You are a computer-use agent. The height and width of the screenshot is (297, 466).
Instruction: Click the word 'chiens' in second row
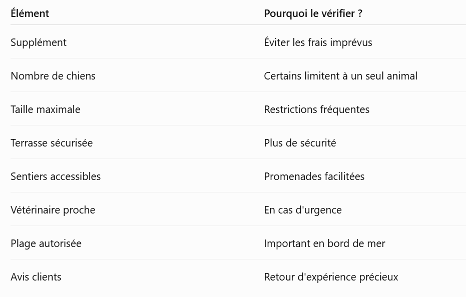[x=81, y=76]
